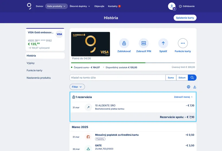Click the blue search magnifier button
This screenshot has width=222, height=151.
tap(192, 78)
